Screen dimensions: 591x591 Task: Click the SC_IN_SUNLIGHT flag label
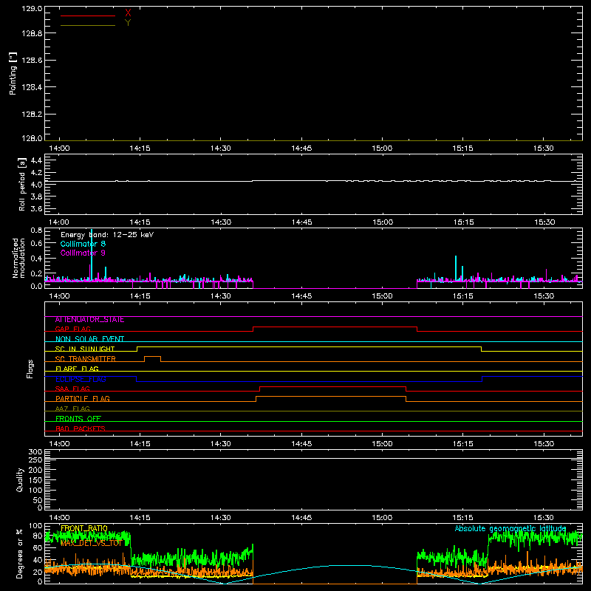coord(85,349)
